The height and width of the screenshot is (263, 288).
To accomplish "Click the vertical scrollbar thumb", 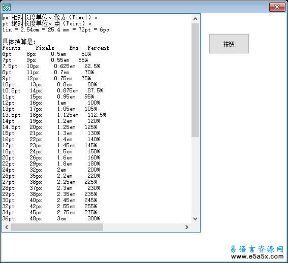I will 195,80.
